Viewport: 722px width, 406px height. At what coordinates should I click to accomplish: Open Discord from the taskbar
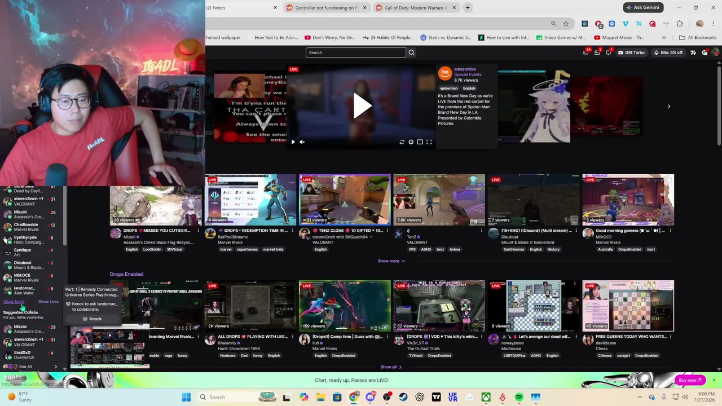(x=370, y=397)
